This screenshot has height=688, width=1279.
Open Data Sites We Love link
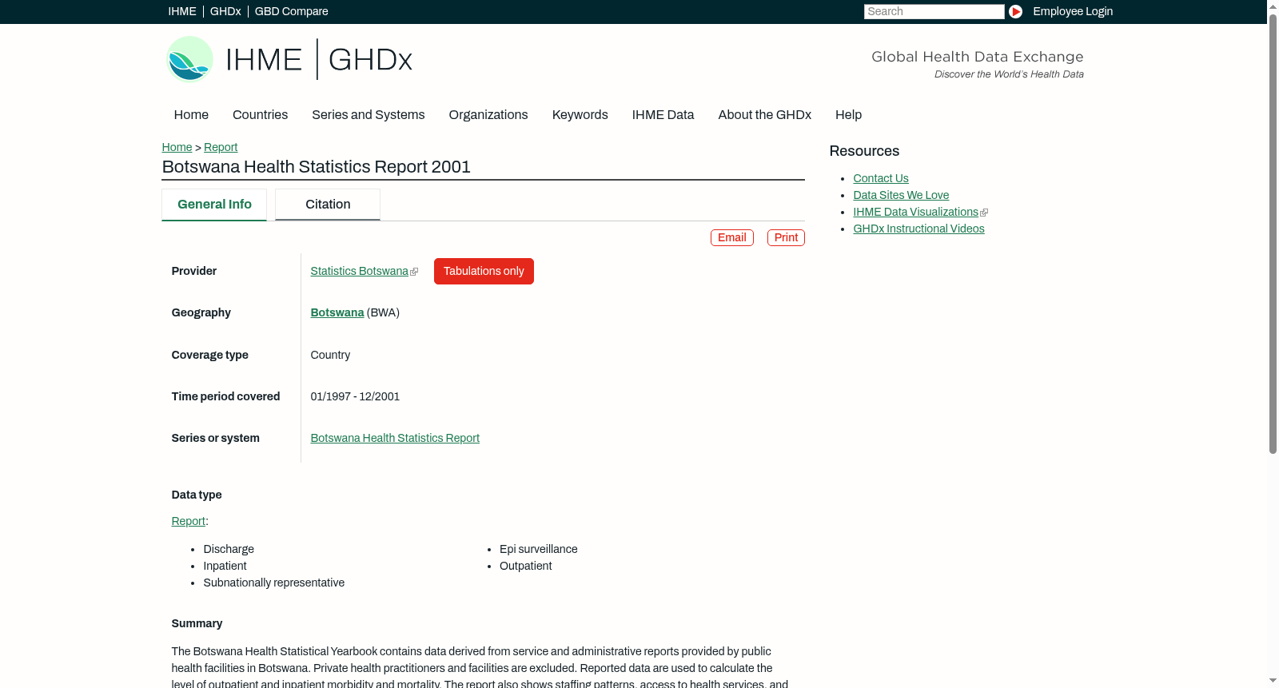(901, 195)
